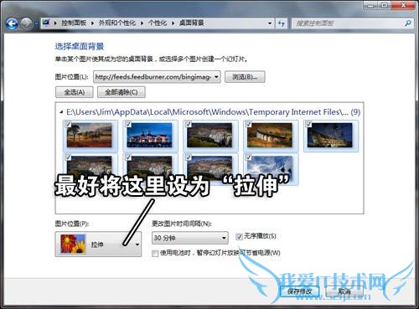The image size is (419, 309).
Task: Enable pause slideshow on battery checkbox
Action: [x=155, y=253]
